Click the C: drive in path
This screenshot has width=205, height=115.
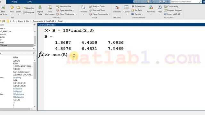[13, 21]
